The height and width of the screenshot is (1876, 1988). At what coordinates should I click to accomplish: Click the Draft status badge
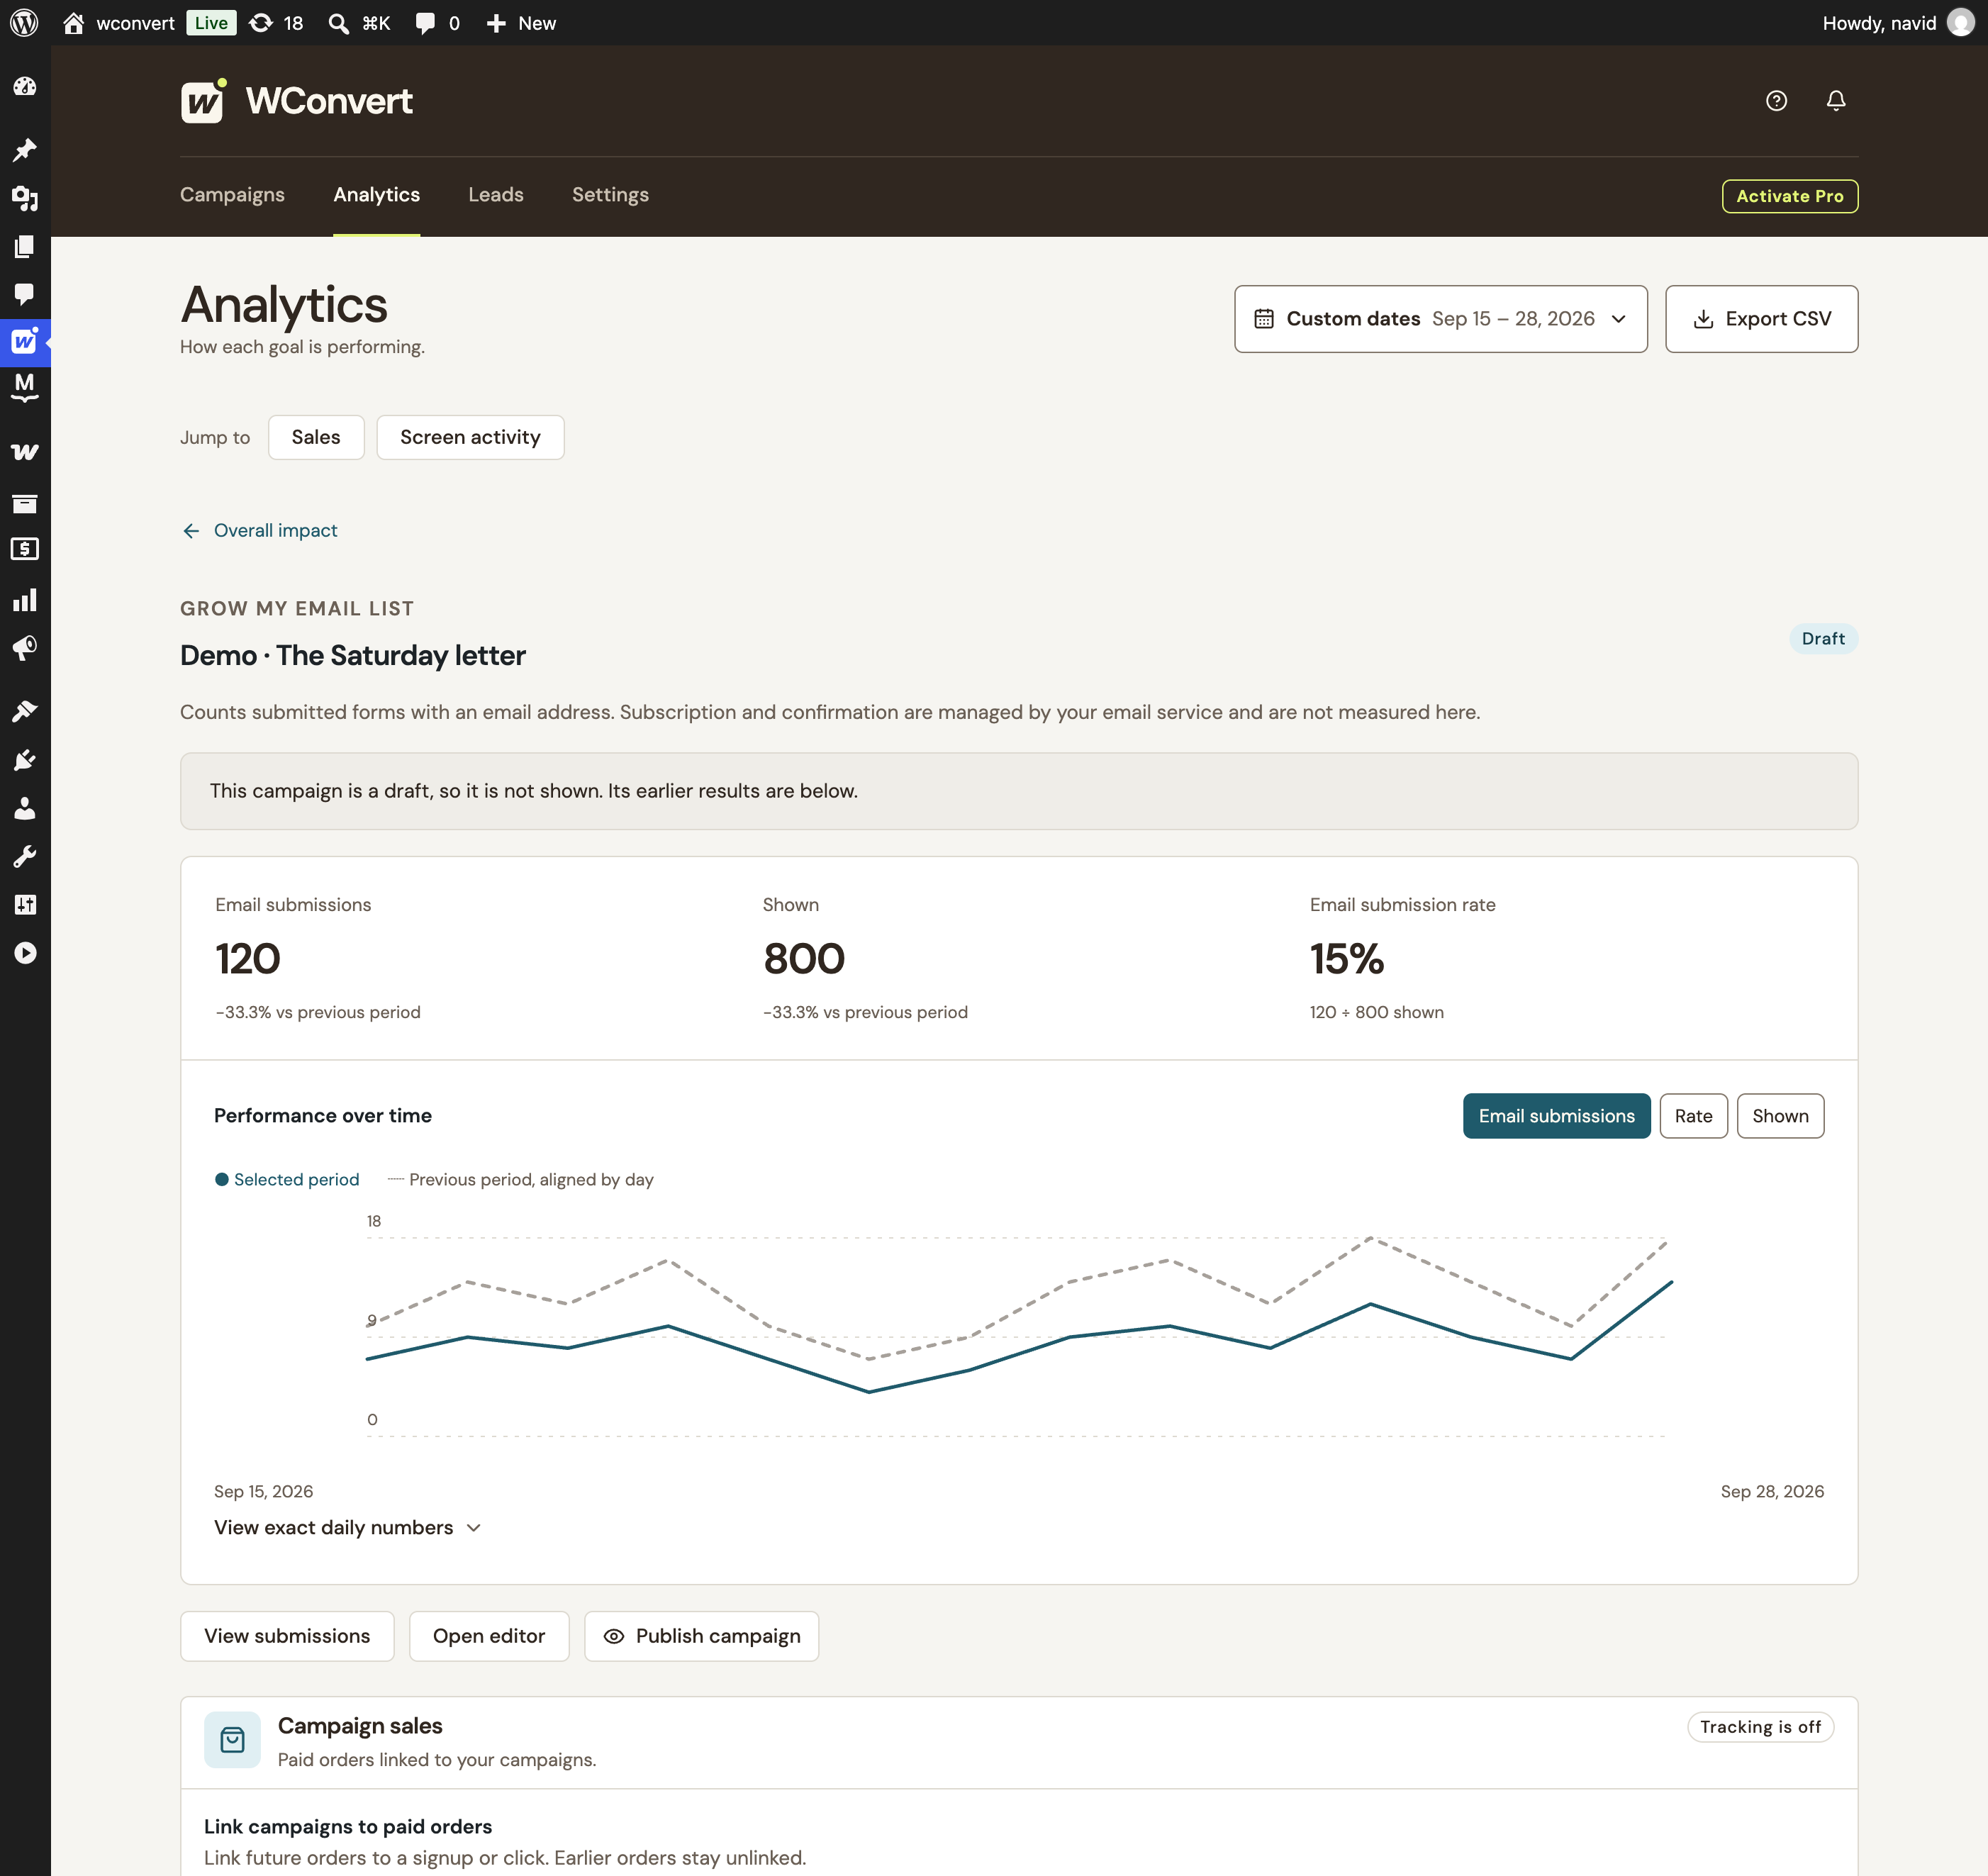click(x=1823, y=639)
